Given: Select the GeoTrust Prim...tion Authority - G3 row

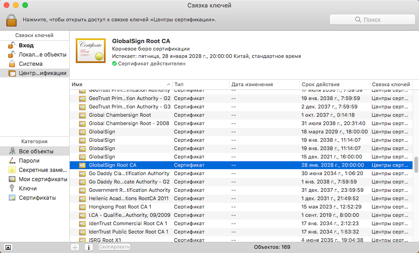Looking at the screenshot, I should tap(241, 107).
